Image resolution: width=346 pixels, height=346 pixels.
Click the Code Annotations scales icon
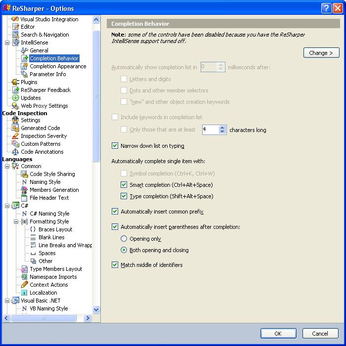15,152
